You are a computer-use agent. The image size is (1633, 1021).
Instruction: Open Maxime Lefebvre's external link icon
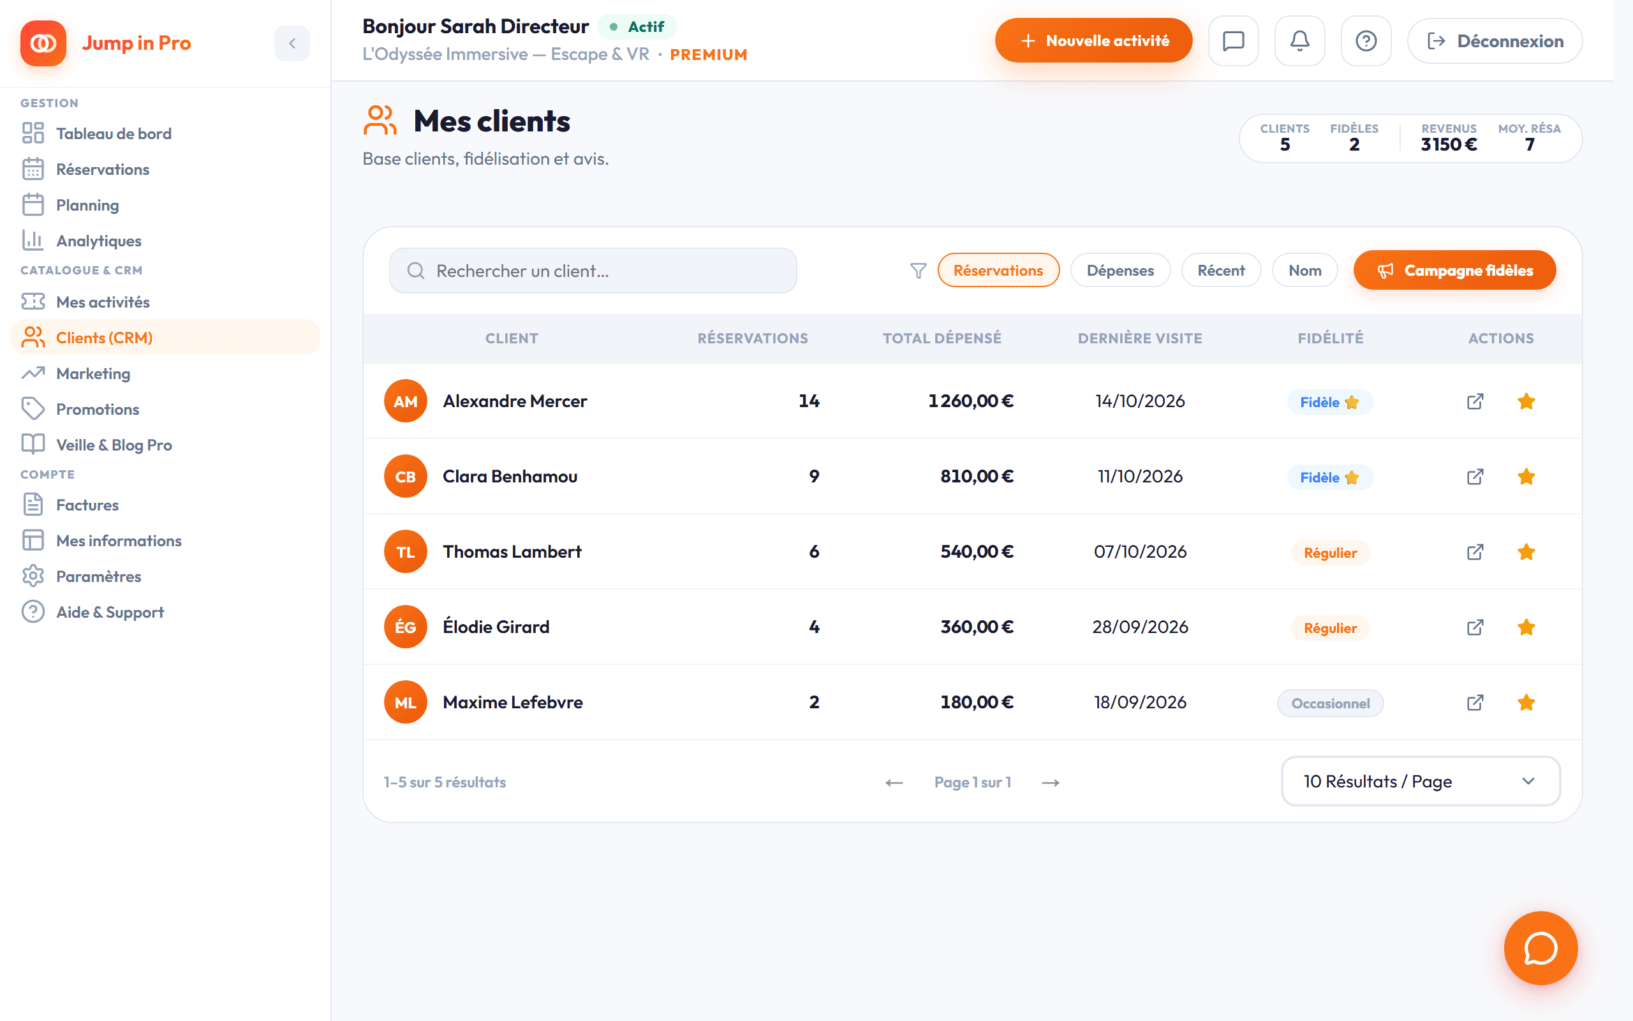[1475, 703]
